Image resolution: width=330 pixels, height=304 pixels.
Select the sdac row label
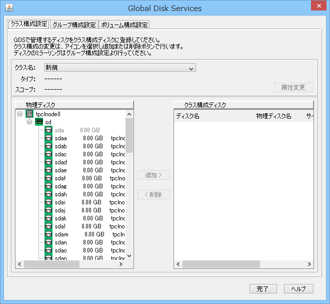tap(60, 154)
